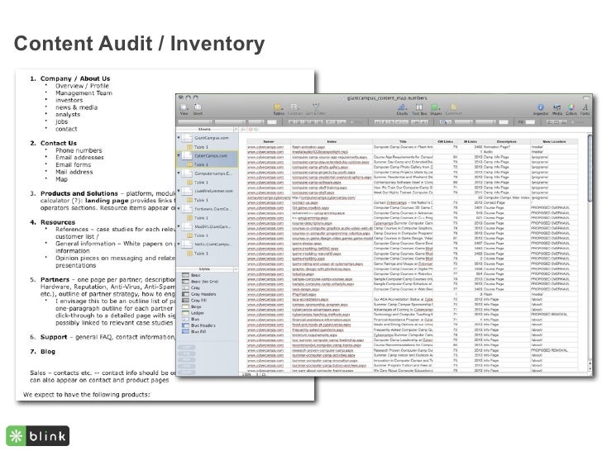Screen dimensions: 602x451
Task: Click the Index column header
Action: click(332, 141)
